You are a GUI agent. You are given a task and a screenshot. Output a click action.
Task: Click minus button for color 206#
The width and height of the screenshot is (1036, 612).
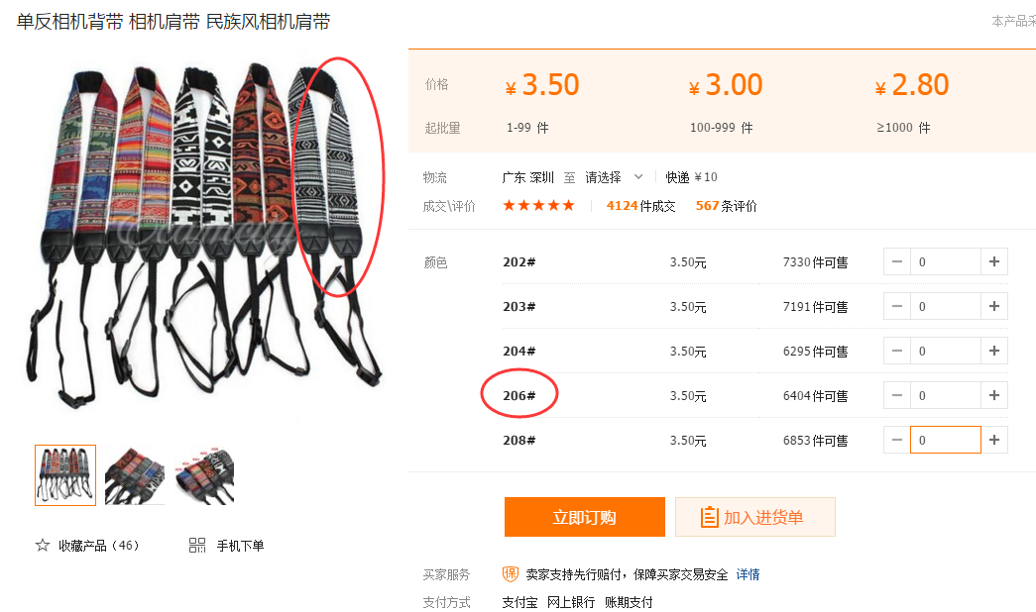click(x=896, y=395)
